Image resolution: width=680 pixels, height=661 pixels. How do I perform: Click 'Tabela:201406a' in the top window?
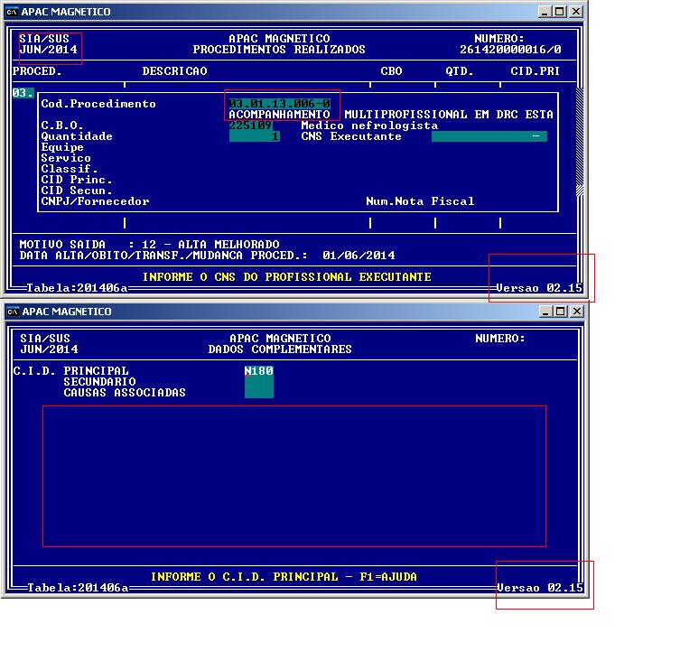click(x=77, y=287)
